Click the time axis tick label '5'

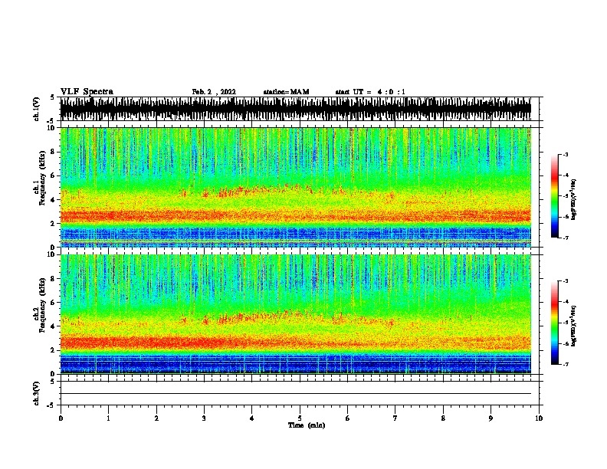click(300, 418)
